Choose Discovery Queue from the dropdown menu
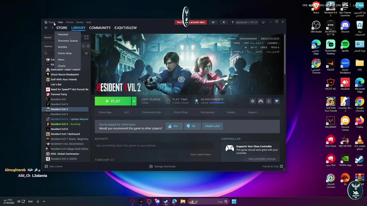Image resolution: width=367 pixels, height=206 pixels. (67, 41)
